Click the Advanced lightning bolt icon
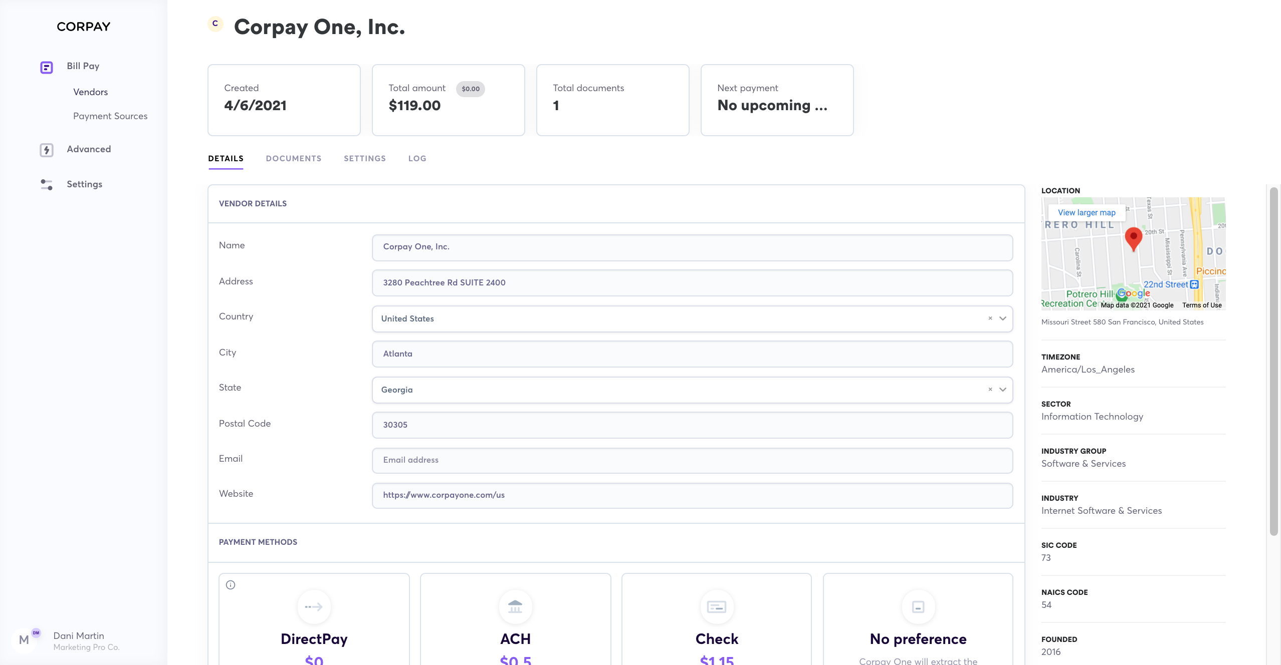 click(47, 150)
